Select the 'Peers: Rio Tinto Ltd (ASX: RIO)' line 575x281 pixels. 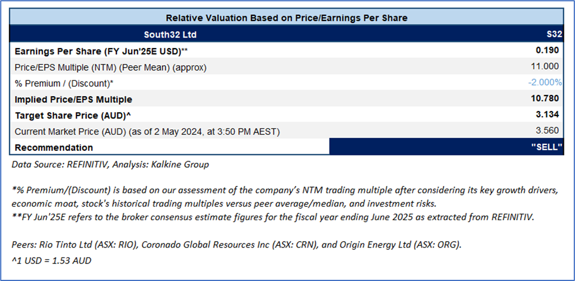coord(236,246)
